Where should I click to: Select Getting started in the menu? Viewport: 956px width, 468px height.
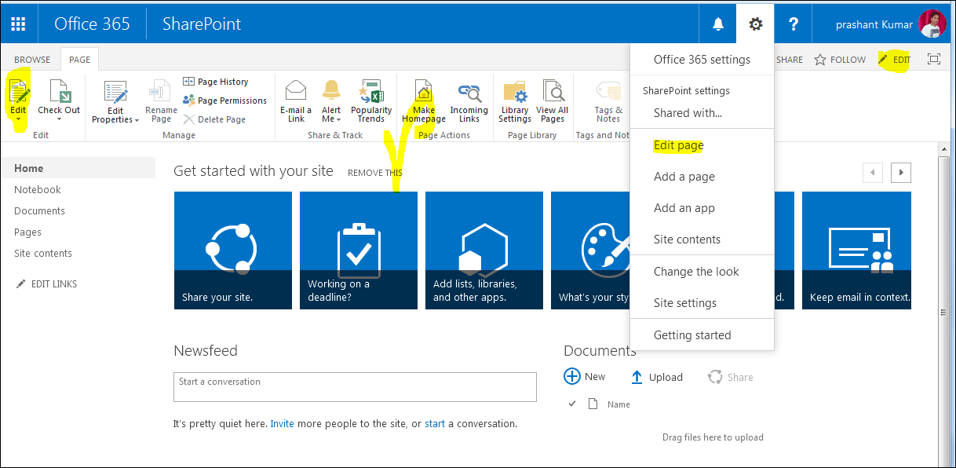pos(691,335)
